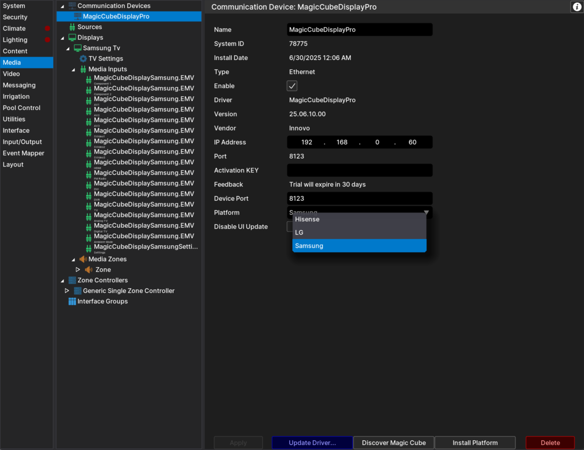Image resolution: width=584 pixels, height=450 pixels.
Task: Click the Zone speaker icon
Action: point(89,270)
